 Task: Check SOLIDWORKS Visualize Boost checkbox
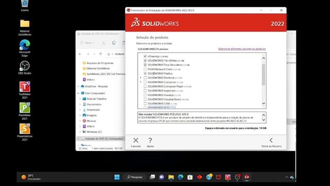tap(145, 99)
